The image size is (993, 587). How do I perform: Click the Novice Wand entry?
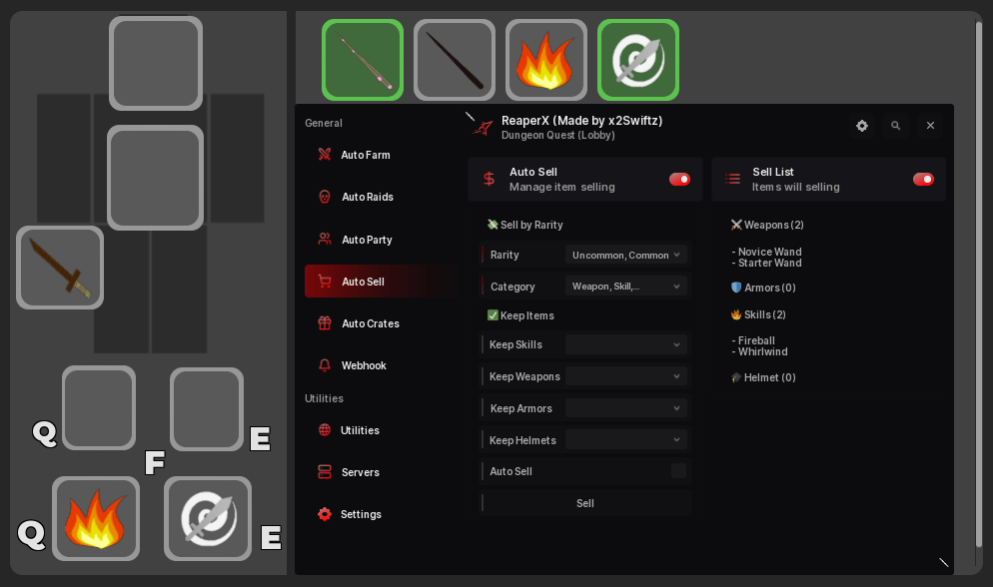click(x=767, y=252)
